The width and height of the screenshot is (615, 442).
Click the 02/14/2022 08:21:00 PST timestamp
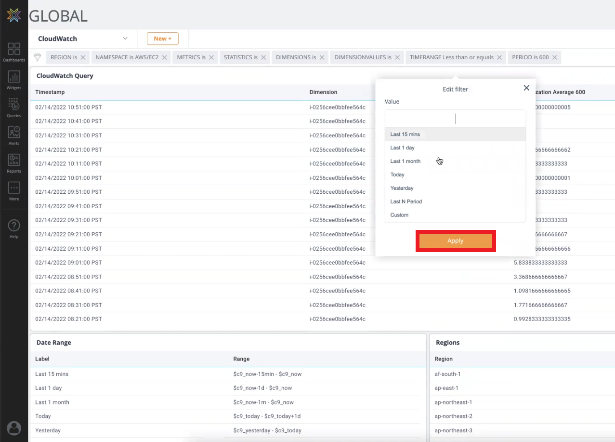coord(68,319)
